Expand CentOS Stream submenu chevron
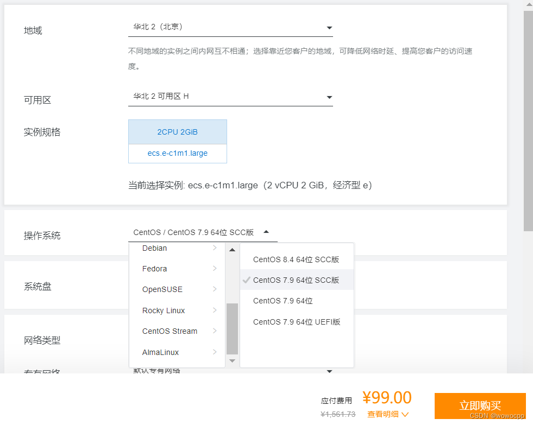Image resolution: width=533 pixels, height=425 pixels. [x=215, y=331]
